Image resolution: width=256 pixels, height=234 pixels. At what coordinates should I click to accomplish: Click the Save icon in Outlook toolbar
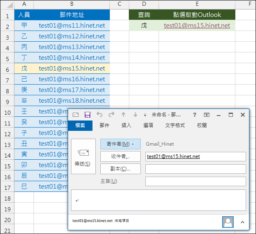tap(88, 115)
